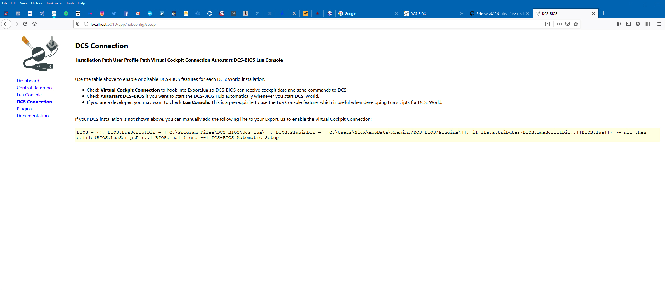This screenshot has width=665, height=290.
Task: Open the Firefox account menu
Action: tap(638, 24)
